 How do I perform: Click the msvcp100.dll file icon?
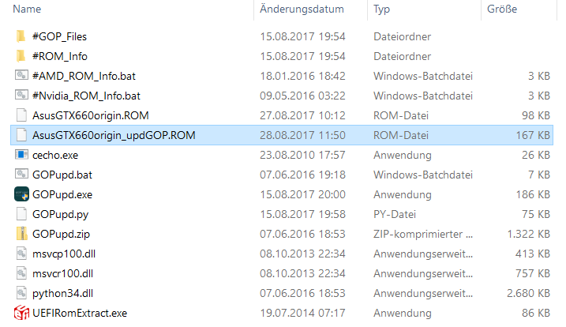coord(21,254)
